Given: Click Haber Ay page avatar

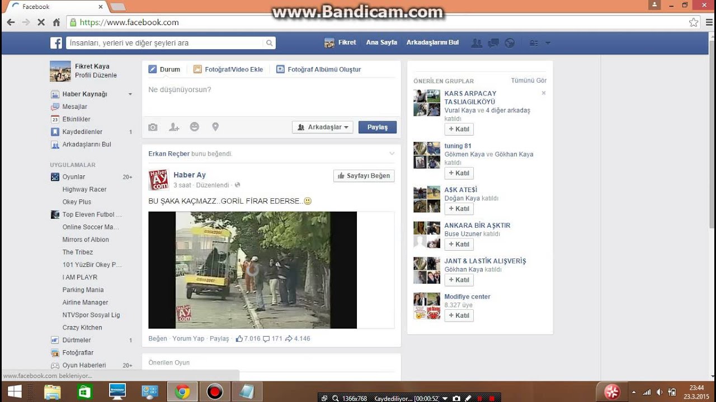Looking at the screenshot, I should click(158, 180).
